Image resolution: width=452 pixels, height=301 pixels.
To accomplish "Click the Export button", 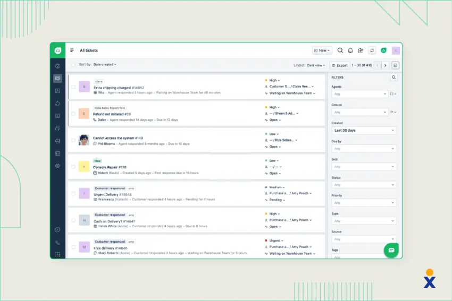I will 340,65.
